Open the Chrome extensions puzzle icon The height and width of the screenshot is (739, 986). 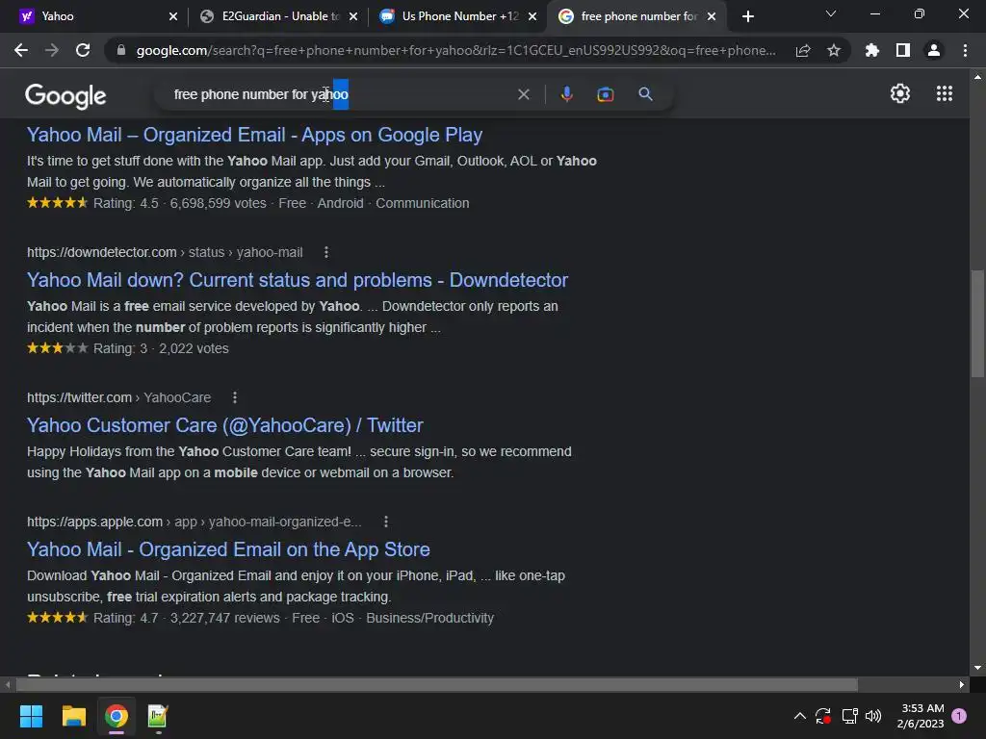tap(872, 50)
